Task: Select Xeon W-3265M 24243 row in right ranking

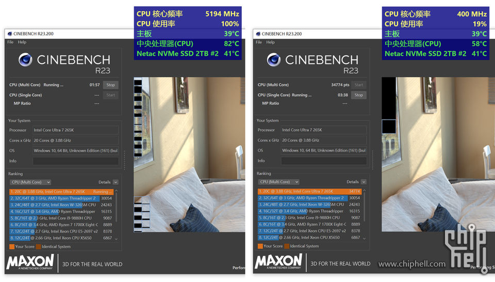Action: point(309,204)
